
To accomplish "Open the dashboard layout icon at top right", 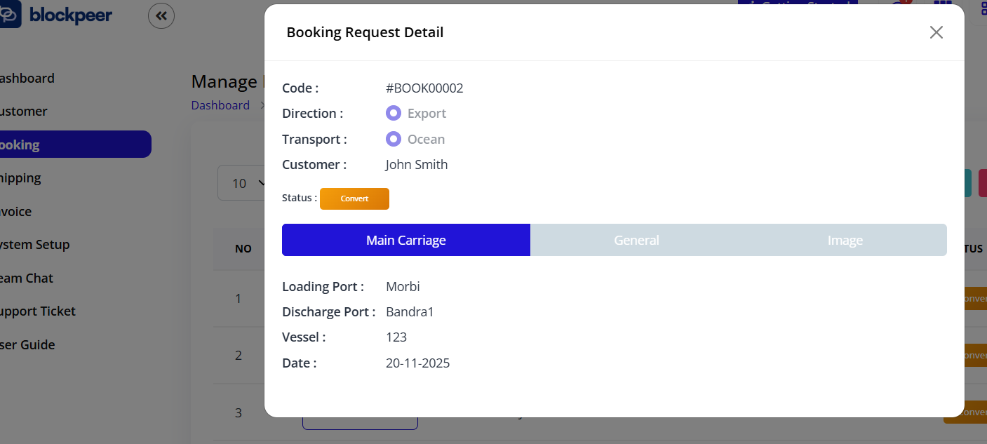I will point(982,8).
